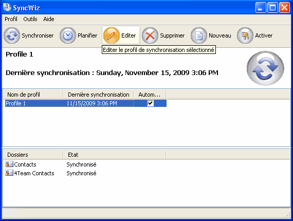The image size is (293, 221).
Task: Select the Contacts folder name
Action: pyautogui.click(x=25, y=164)
